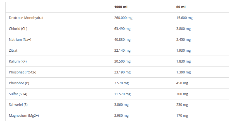Screen dimensions: 232x124
Task: Select the Dextrose-Monohydrat row label
Action: pyautogui.click(x=26, y=18)
